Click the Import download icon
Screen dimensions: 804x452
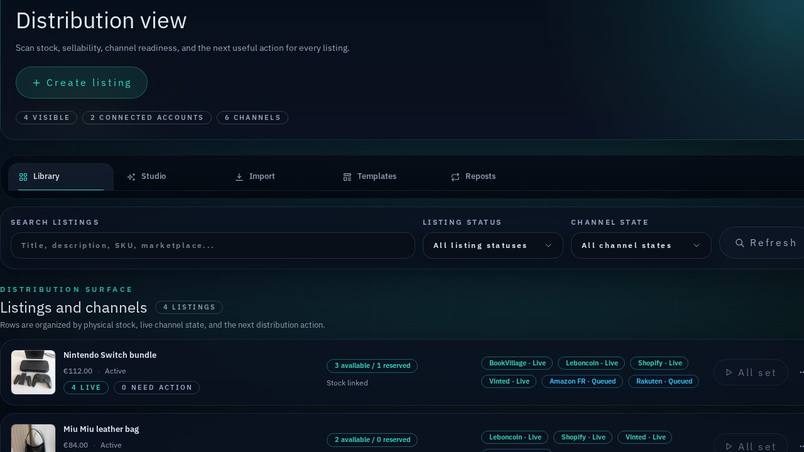click(x=239, y=177)
